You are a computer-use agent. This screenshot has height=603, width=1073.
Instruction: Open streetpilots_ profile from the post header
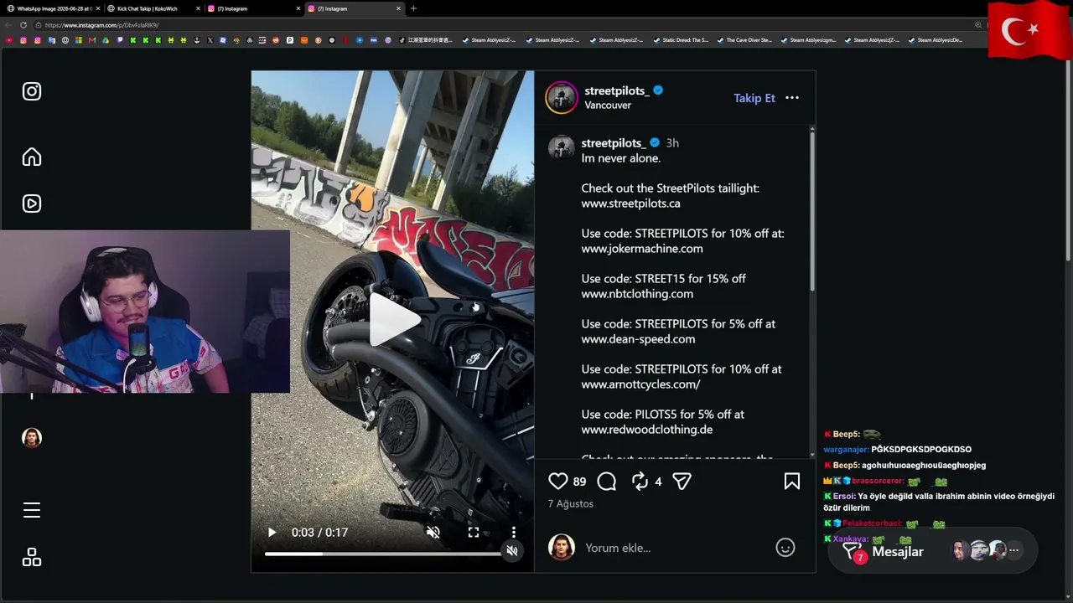point(617,90)
